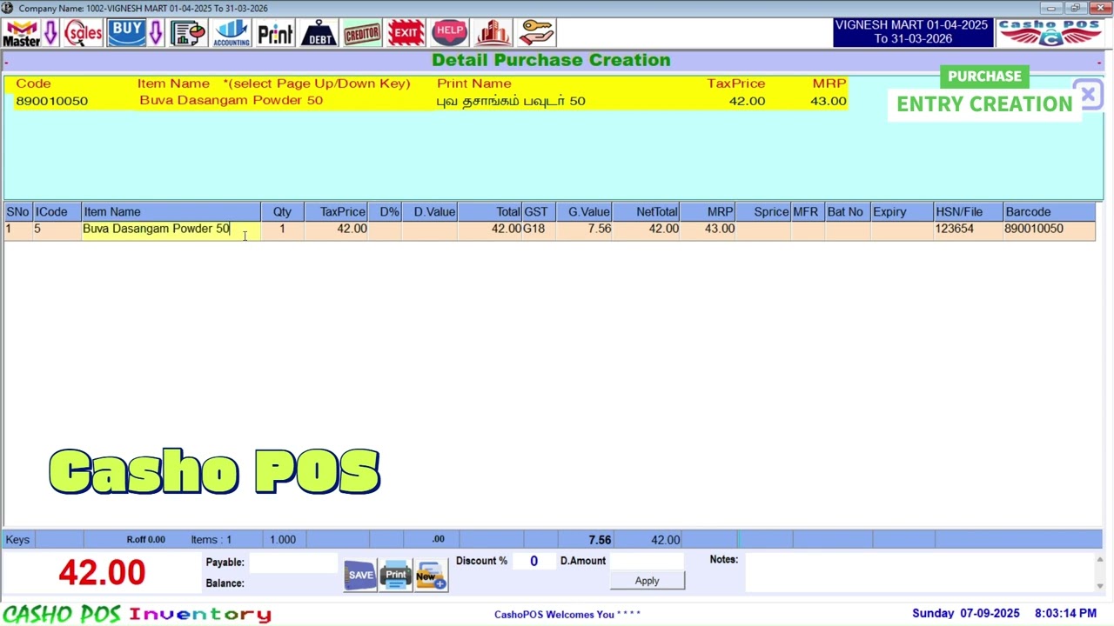Open the Creditor stamp icon
The width and height of the screenshot is (1114, 626).
(362, 34)
